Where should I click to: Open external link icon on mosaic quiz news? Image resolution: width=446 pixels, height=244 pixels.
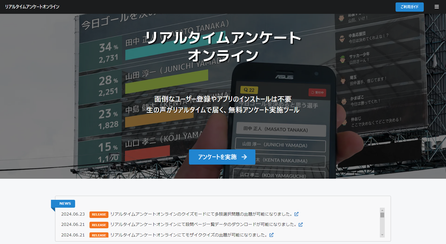pyautogui.click(x=271, y=235)
